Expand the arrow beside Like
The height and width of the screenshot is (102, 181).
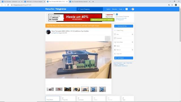click(132, 34)
